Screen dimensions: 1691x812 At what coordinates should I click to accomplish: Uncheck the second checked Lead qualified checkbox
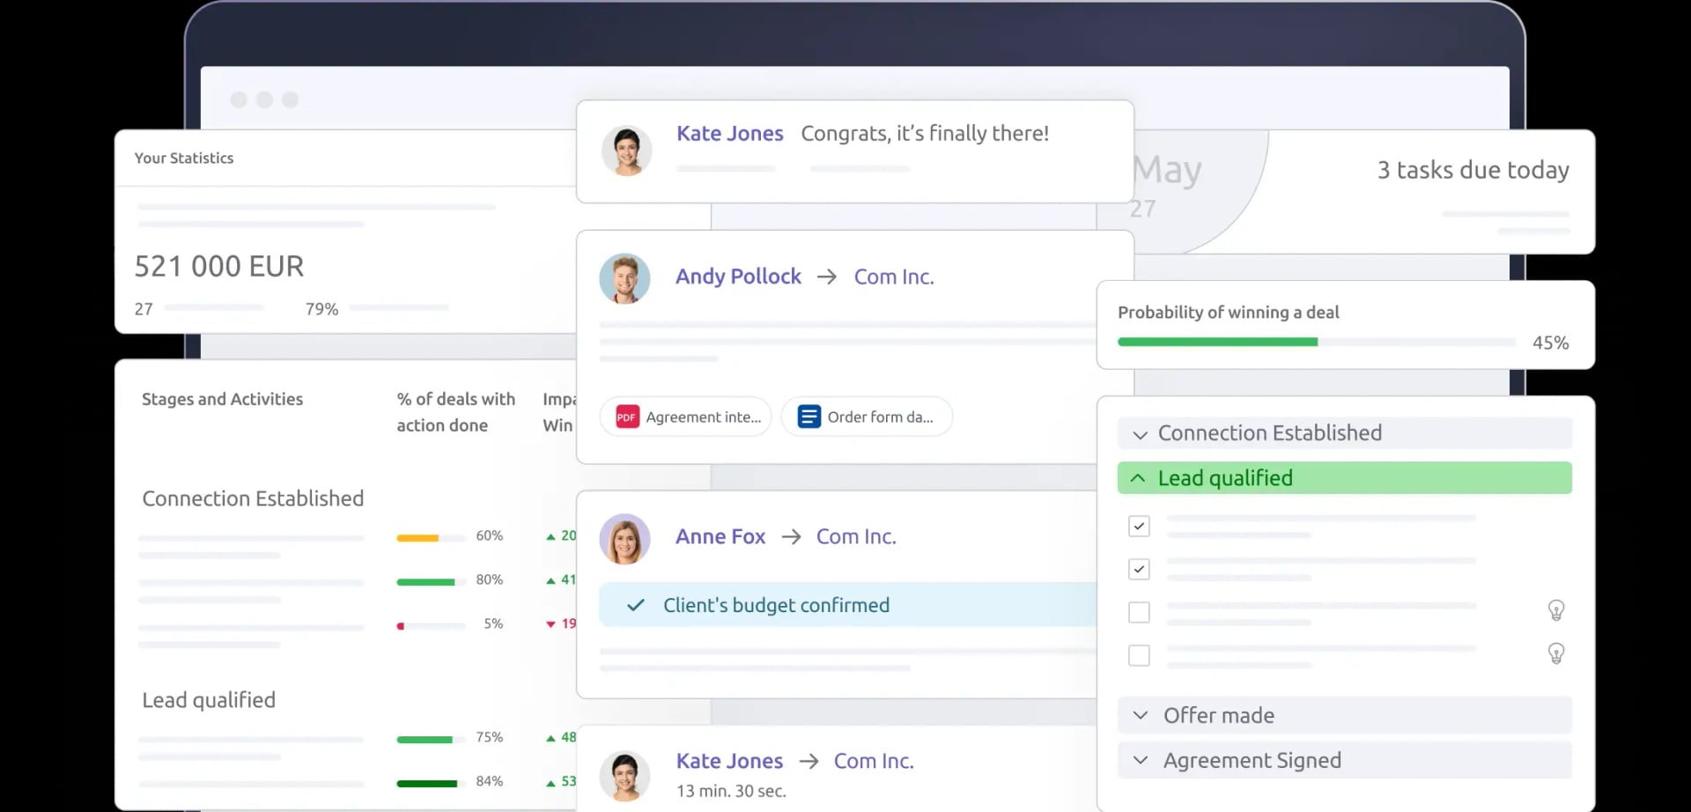[x=1139, y=569]
